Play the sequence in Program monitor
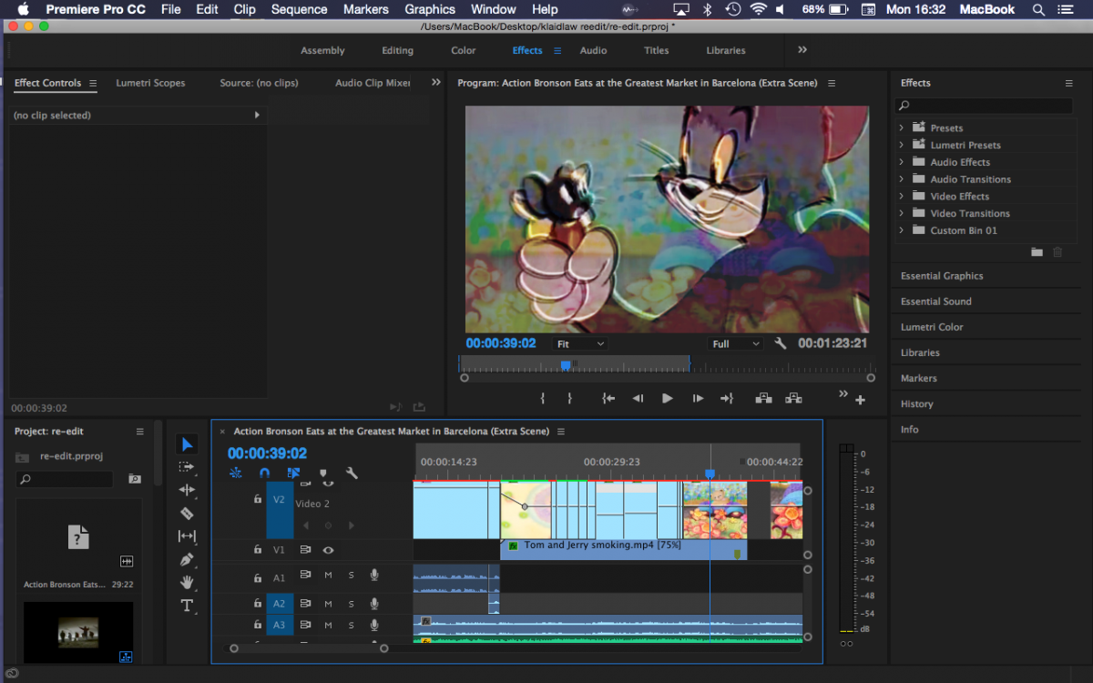 click(667, 398)
